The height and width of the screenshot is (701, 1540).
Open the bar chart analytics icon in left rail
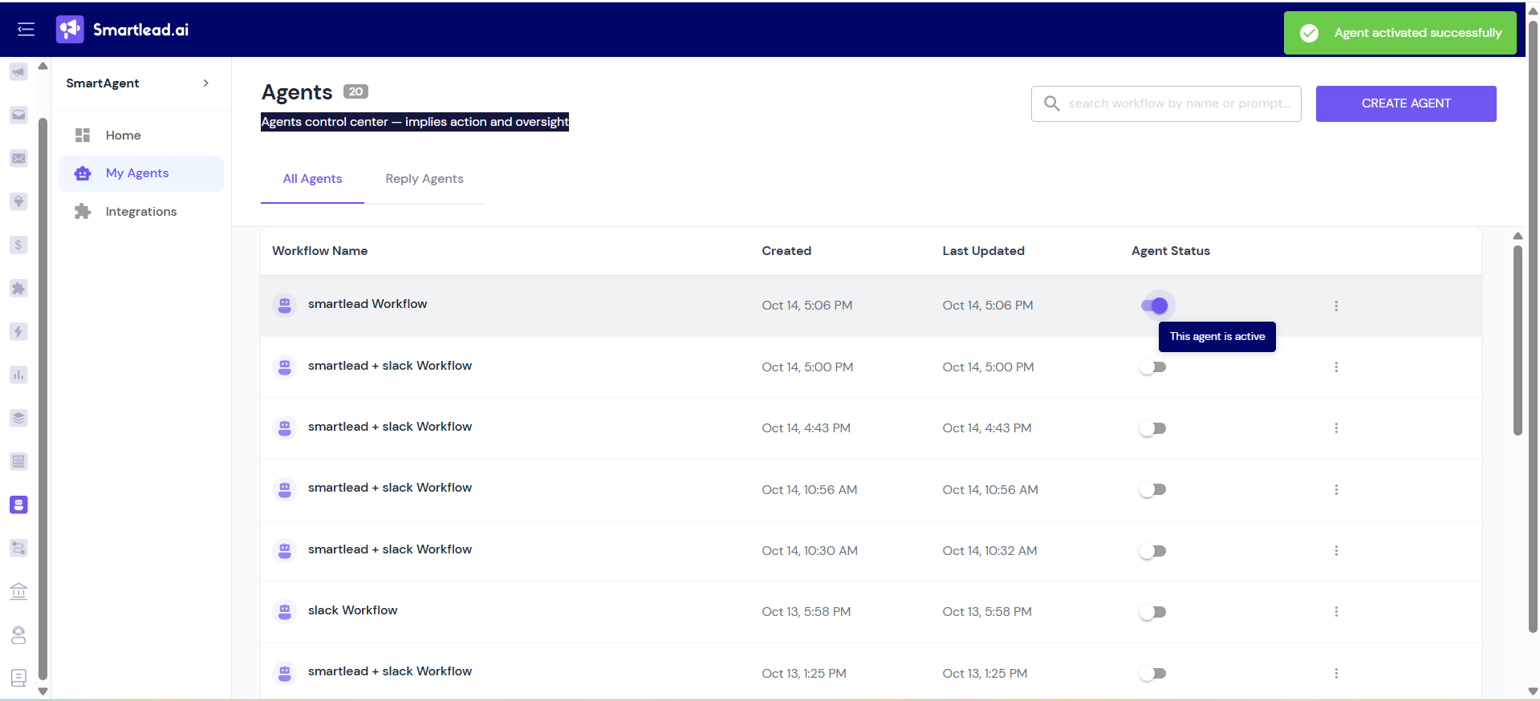[x=18, y=375]
